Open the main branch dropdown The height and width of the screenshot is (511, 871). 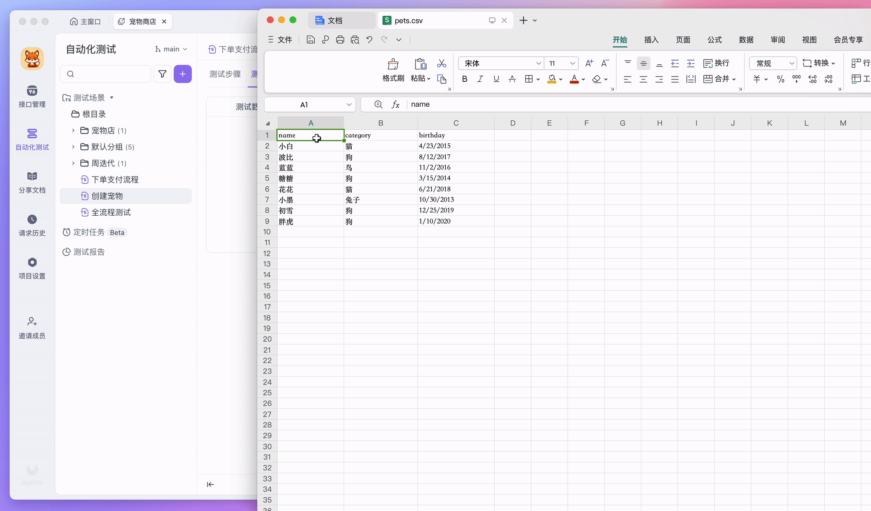171,49
